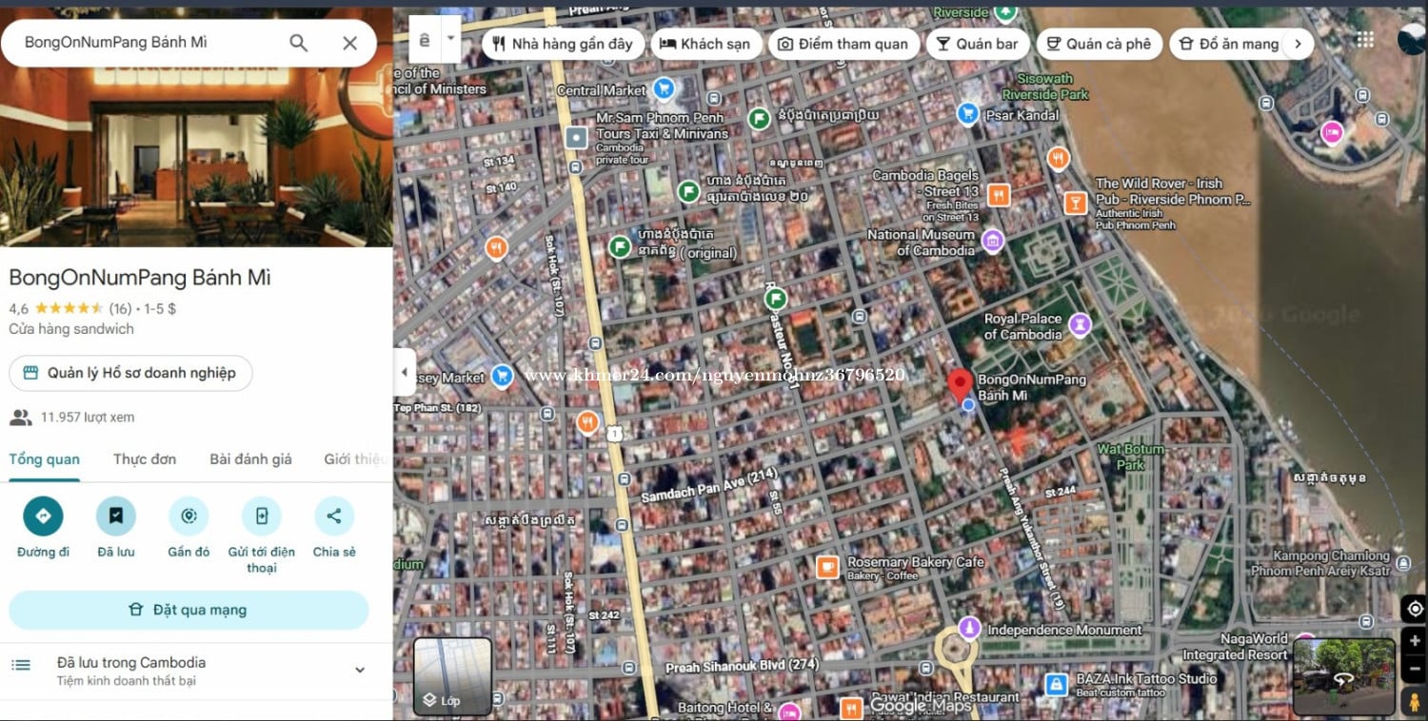The height and width of the screenshot is (721, 1428).
Task: Click the NagaWorld Integrated Resort label
Action: pyautogui.click(x=1235, y=647)
